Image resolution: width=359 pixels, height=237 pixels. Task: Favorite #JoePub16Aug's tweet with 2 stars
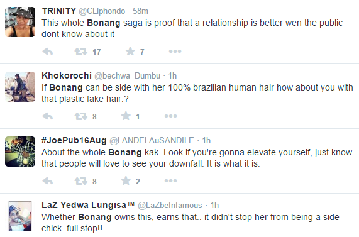click(126, 181)
